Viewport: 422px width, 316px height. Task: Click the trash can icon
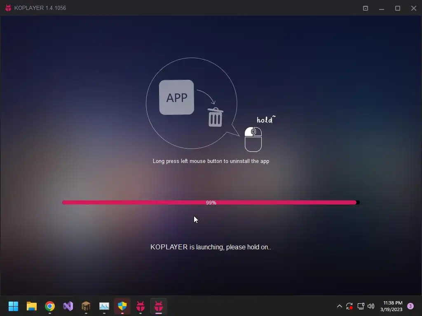pyautogui.click(x=215, y=117)
